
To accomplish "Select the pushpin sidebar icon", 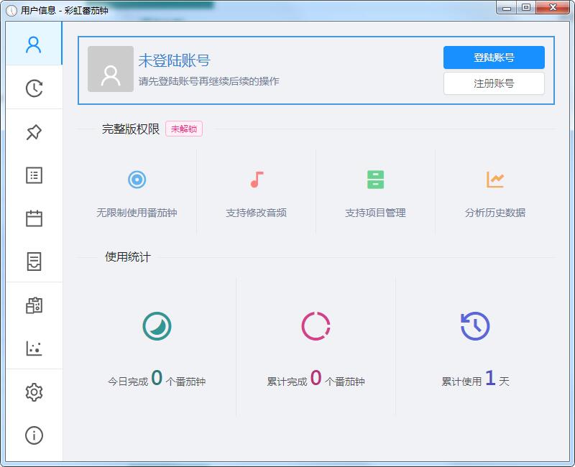I will click(34, 132).
